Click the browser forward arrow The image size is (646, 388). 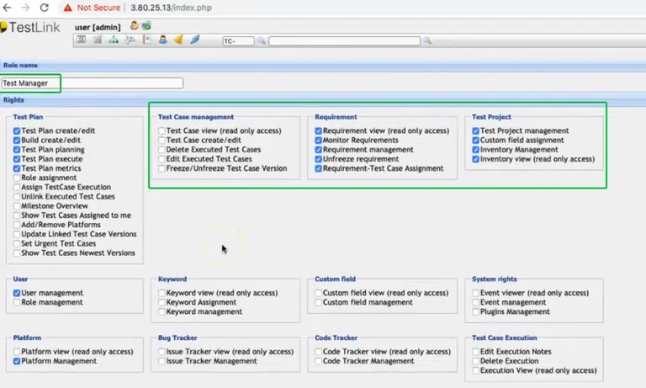25,8
